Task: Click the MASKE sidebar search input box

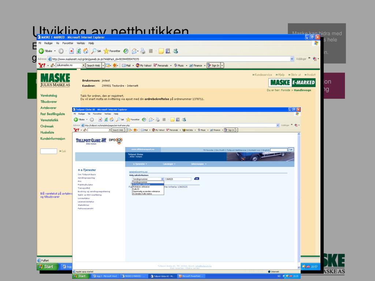Action: [49, 151]
